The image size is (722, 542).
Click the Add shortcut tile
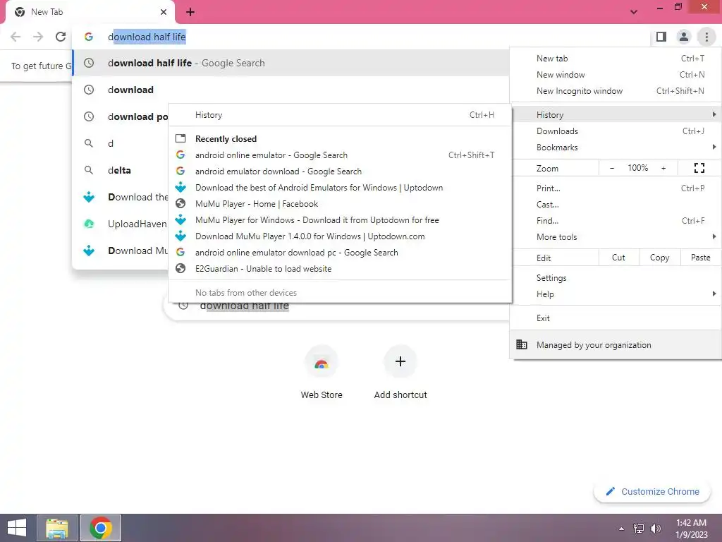click(400, 373)
